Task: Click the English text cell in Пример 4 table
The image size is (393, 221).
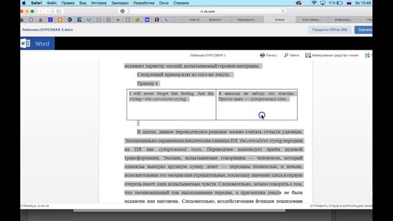Action: 171,104
